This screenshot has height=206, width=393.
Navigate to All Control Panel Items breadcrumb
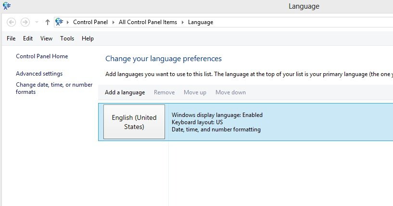point(148,22)
